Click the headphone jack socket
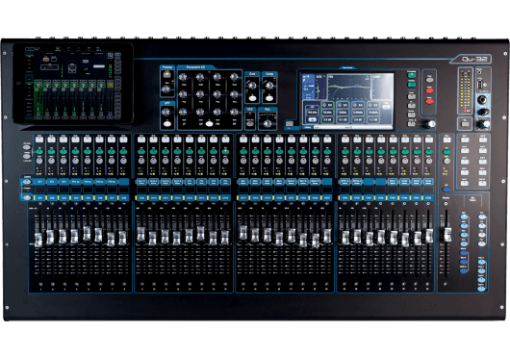510x357 pixels. tap(481, 100)
